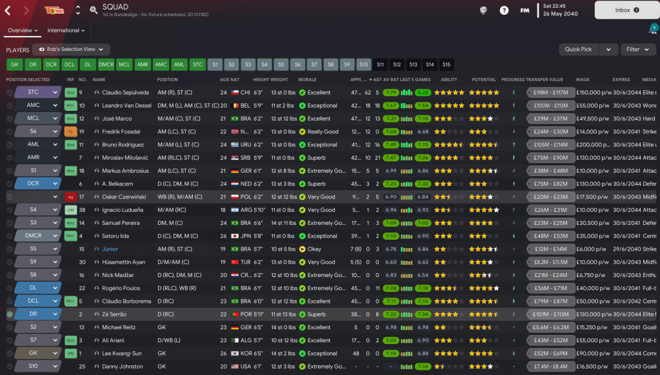Viewport: 660px width, 375px height.
Task: Select the green DMCR position chip
Action: [x=106, y=64]
